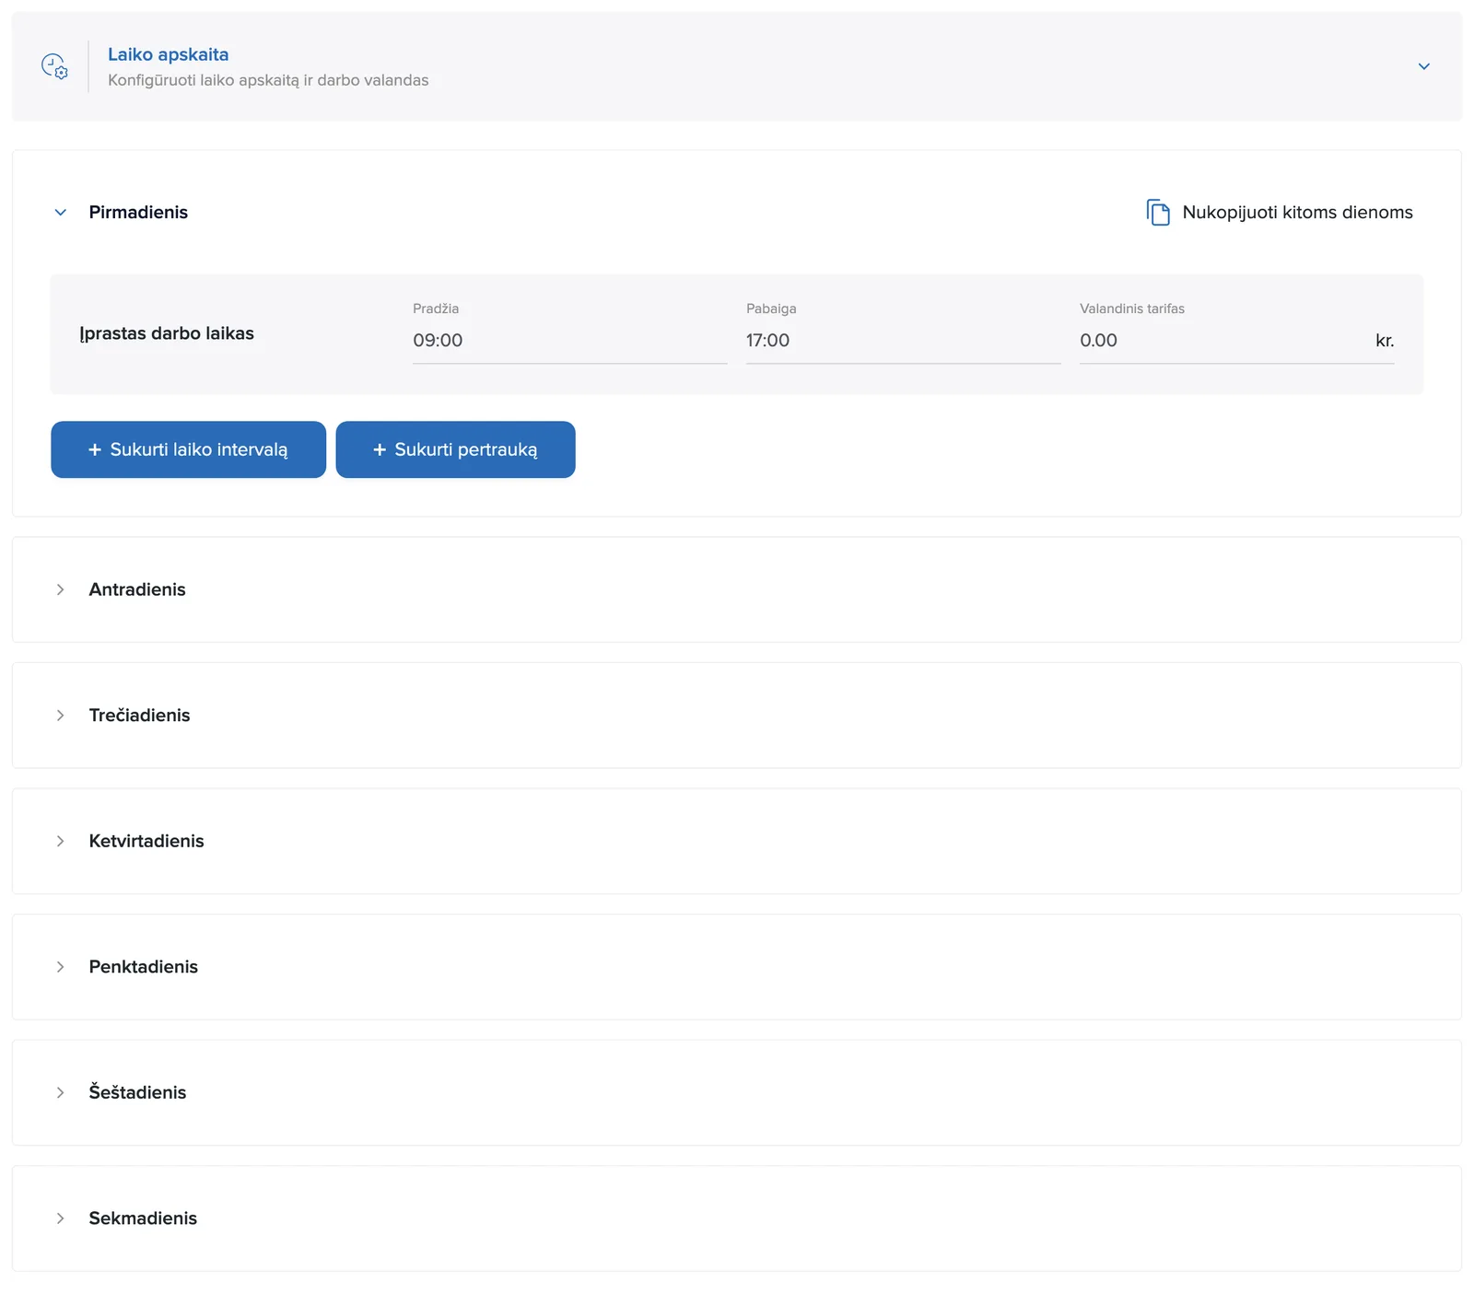Click the Ketvirtadienis heading text
The height and width of the screenshot is (1305, 1474).
(146, 841)
